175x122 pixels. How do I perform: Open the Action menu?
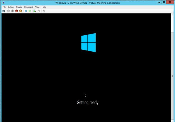[x=11, y=7]
